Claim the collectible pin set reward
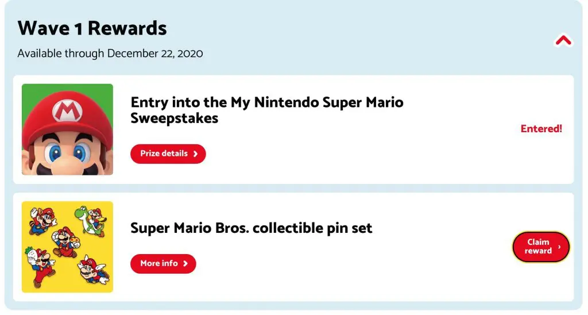 [x=540, y=247]
